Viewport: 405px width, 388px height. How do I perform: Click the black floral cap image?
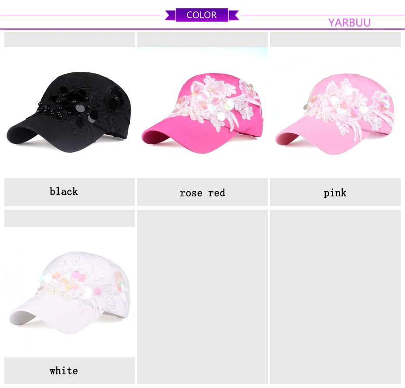click(x=69, y=112)
